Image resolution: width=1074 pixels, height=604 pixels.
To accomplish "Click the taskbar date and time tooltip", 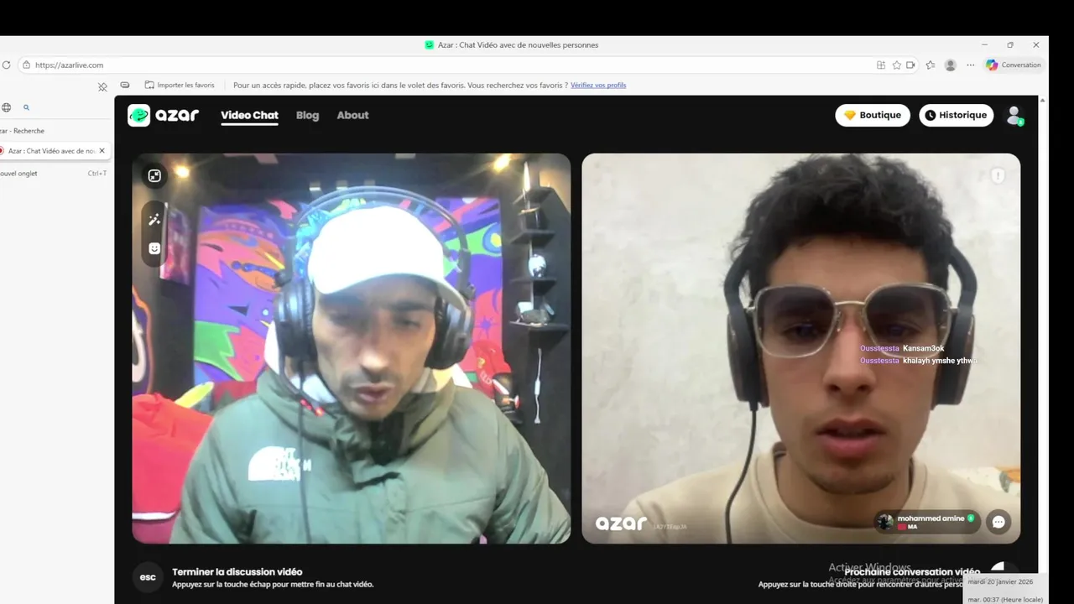I will pos(1005,589).
